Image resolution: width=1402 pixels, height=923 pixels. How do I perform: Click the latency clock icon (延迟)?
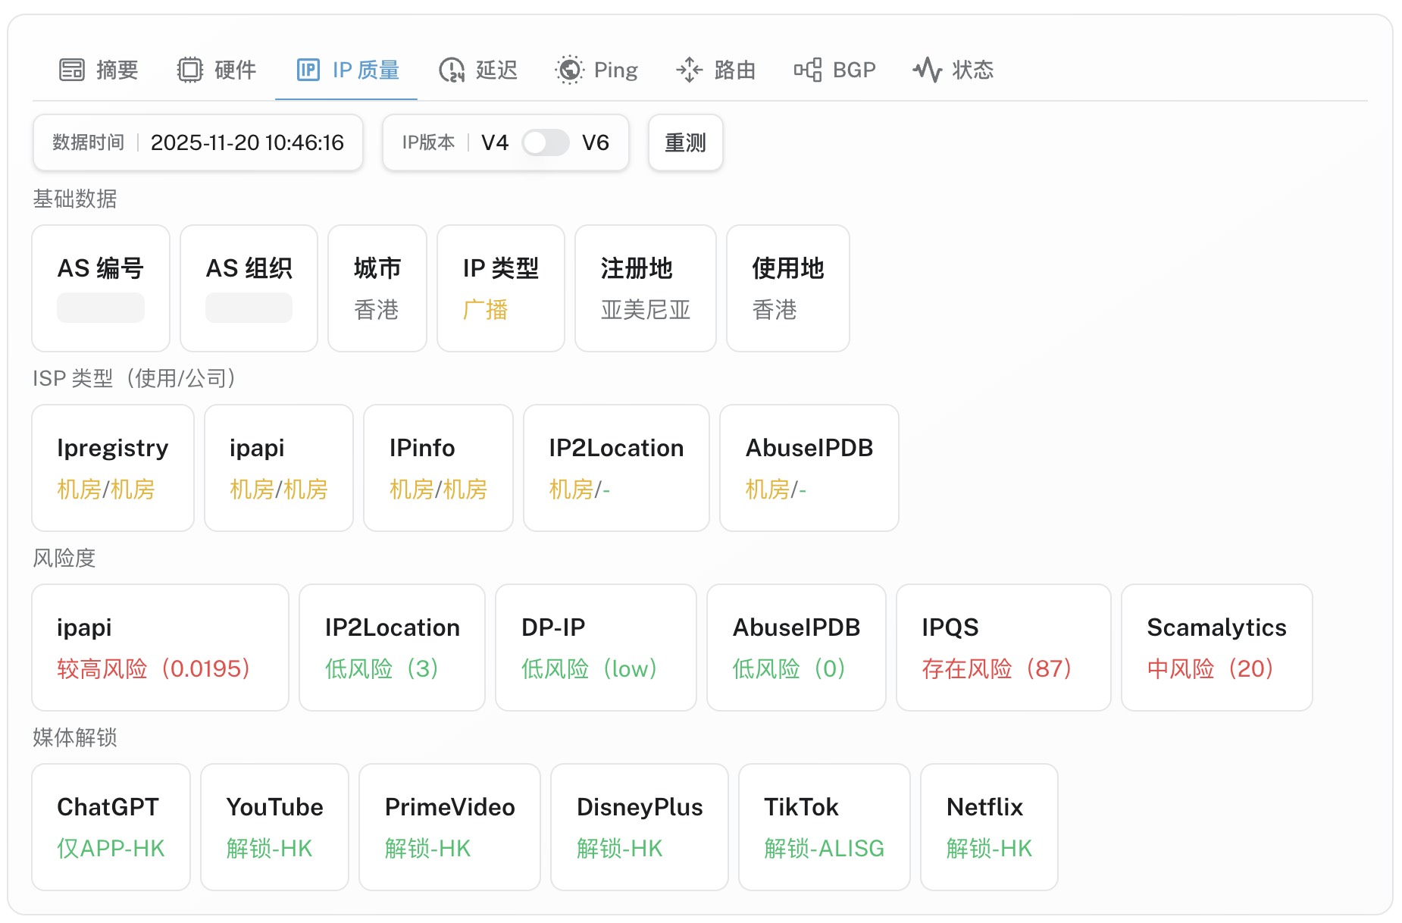(452, 70)
